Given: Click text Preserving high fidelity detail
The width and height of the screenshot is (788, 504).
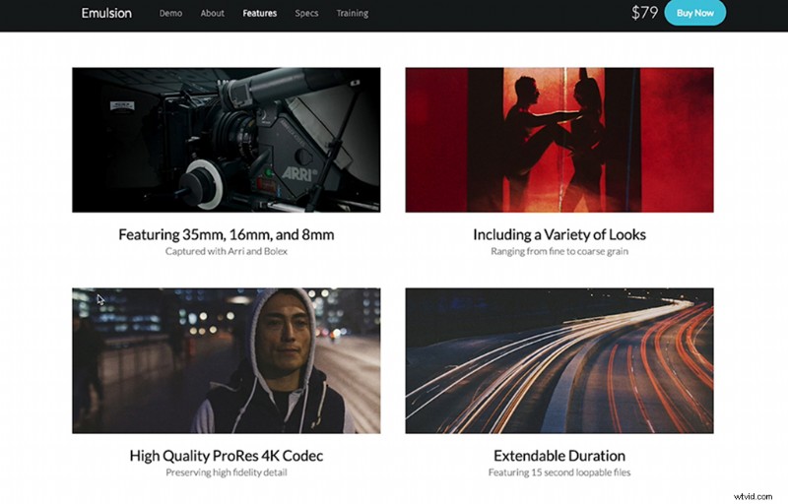Looking at the screenshot, I should coord(227,472).
